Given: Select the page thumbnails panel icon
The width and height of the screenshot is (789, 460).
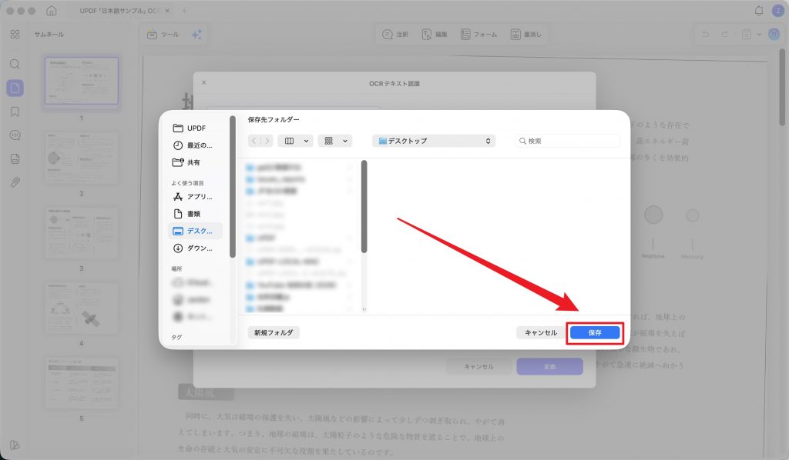Looking at the screenshot, I should [x=15, y=88].
